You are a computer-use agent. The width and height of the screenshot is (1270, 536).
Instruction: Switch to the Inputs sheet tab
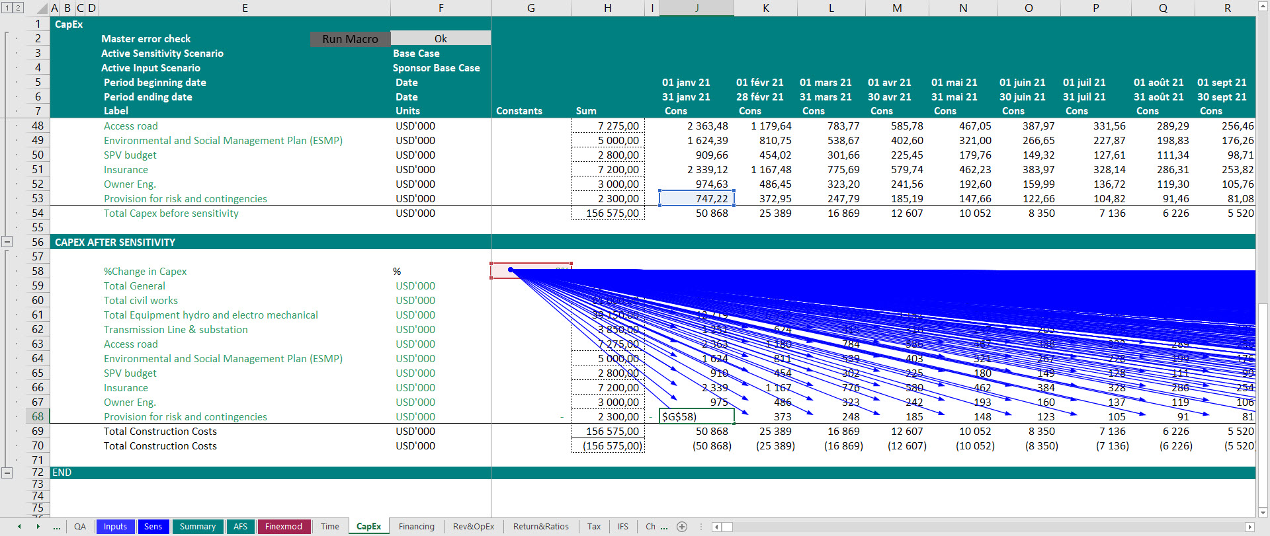(x=115, y=527)
